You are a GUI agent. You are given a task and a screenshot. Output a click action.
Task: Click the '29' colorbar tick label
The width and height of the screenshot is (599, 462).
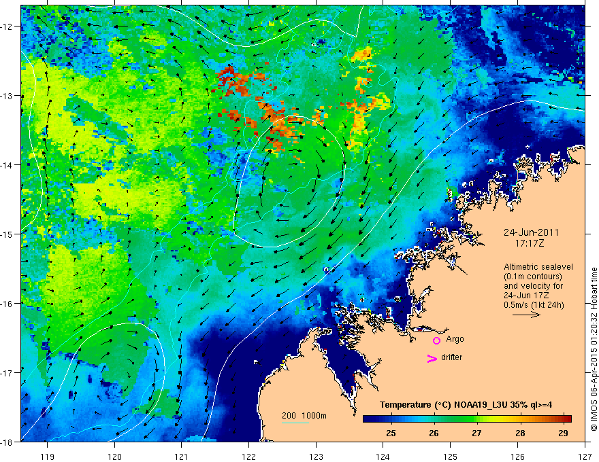pyautogui.click(x=563, y=433)
